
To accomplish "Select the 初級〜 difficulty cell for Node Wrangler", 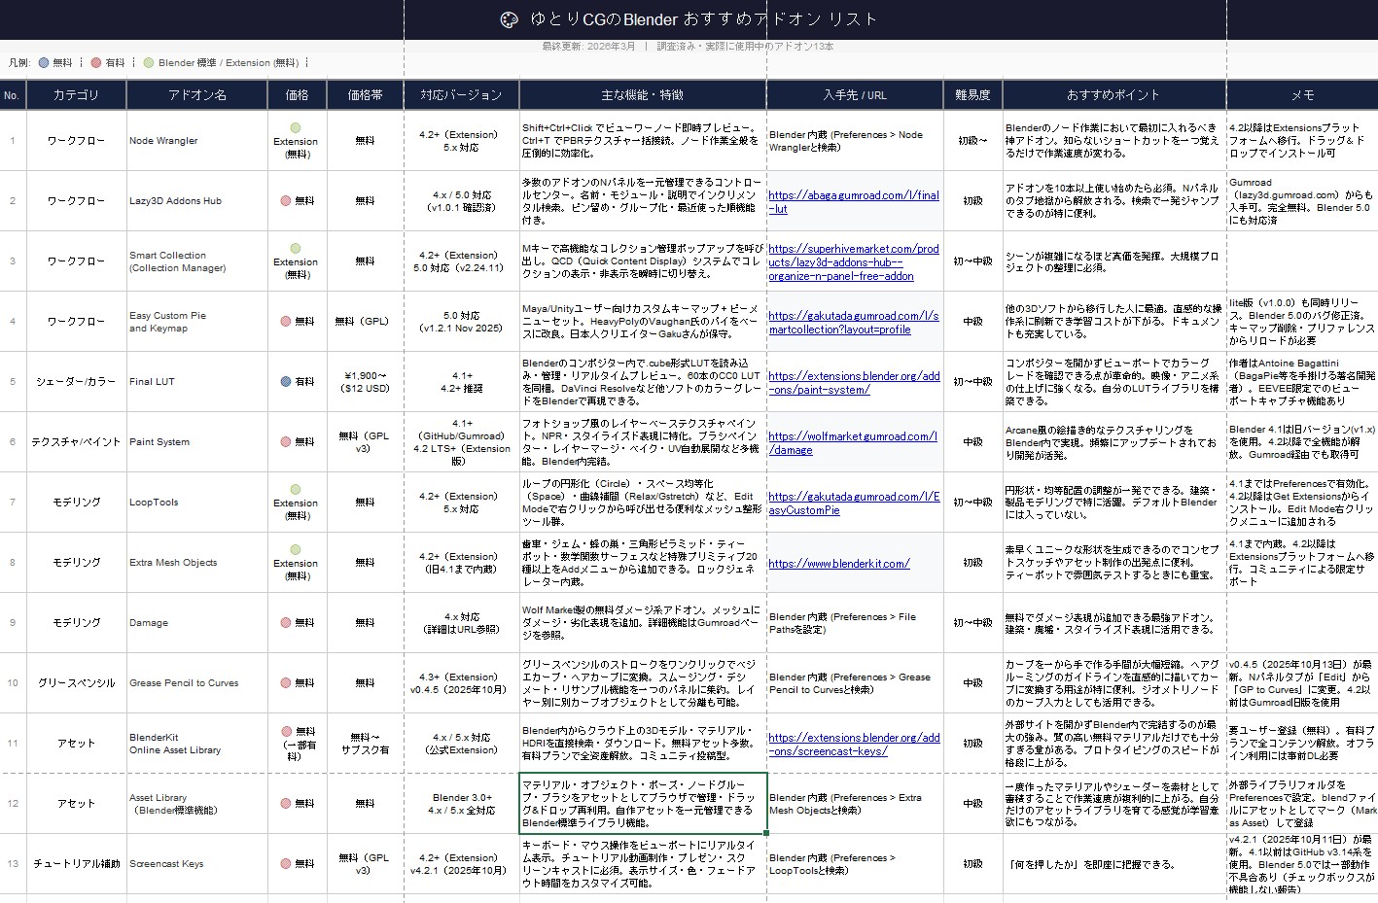I will pos(972,141).
